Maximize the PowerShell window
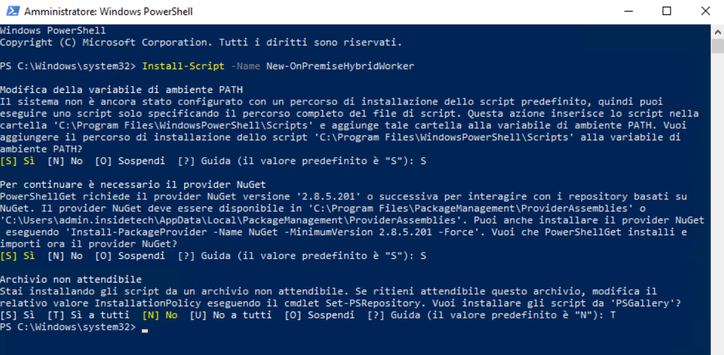This screenshot has width=724, height=355. [x=666, y=12]
